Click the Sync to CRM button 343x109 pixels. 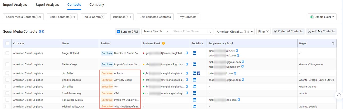127,32
